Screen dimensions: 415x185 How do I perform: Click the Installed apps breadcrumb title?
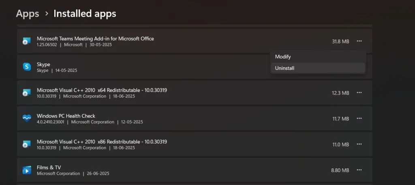coord(85,14)
